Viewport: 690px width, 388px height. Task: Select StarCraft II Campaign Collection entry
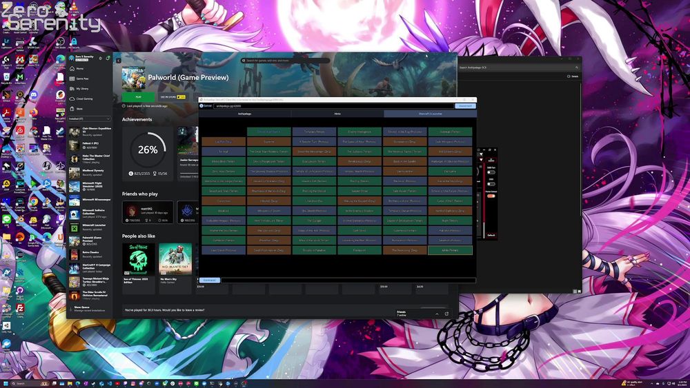[90, 267]
